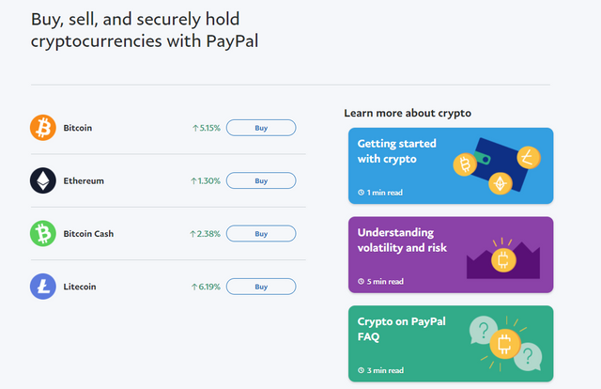
Task: Click the clock icon beside 1 min read
Action: coord(361,193)
